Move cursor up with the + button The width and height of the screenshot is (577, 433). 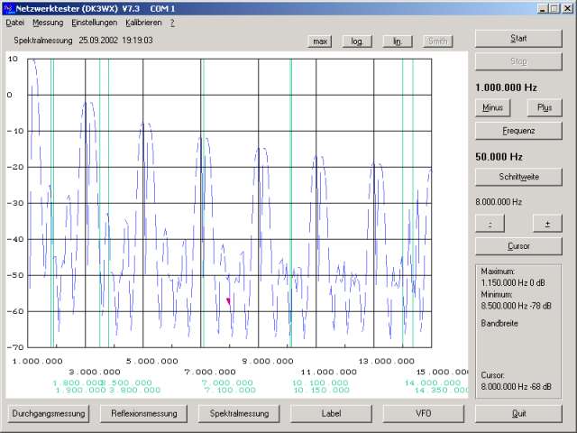[547, 224]
